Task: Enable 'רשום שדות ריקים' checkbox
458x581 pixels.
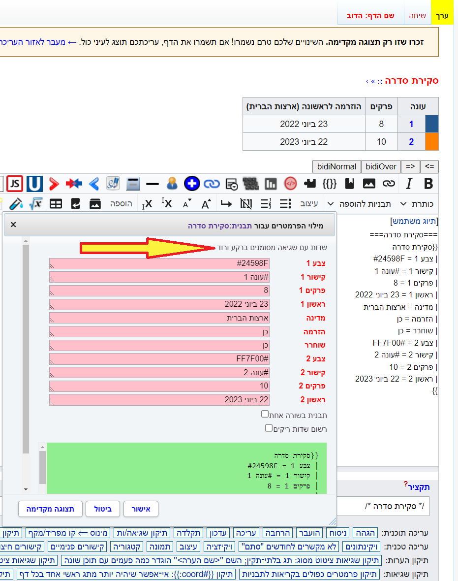Action: pos(269,428)
